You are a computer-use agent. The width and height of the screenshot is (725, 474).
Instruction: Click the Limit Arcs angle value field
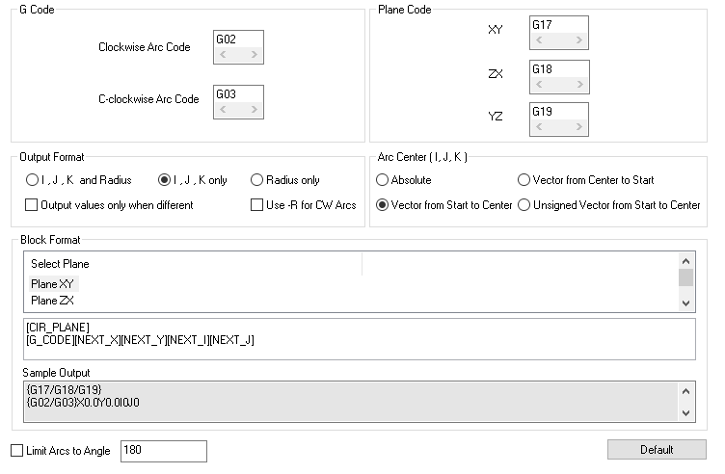[163, 451]
